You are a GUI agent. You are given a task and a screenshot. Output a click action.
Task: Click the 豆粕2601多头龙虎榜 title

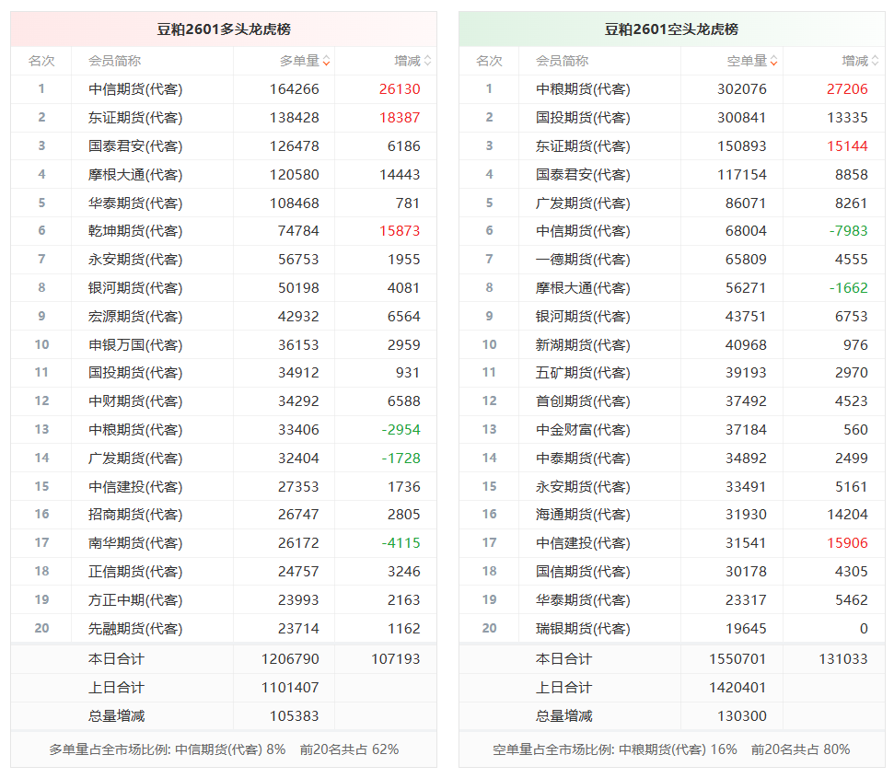tap(224, 29)
